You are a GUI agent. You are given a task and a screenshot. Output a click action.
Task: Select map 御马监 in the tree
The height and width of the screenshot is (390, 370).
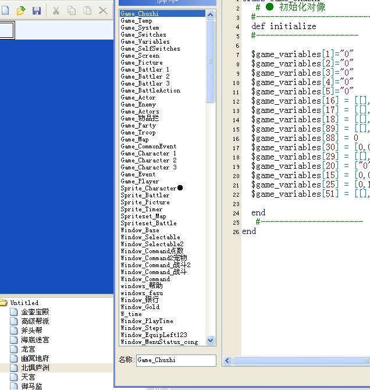[31, 386]
